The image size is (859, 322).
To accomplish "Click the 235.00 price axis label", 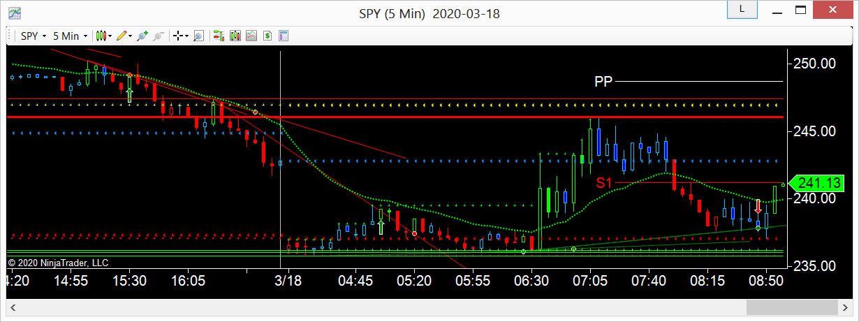I will pos(815,266).
